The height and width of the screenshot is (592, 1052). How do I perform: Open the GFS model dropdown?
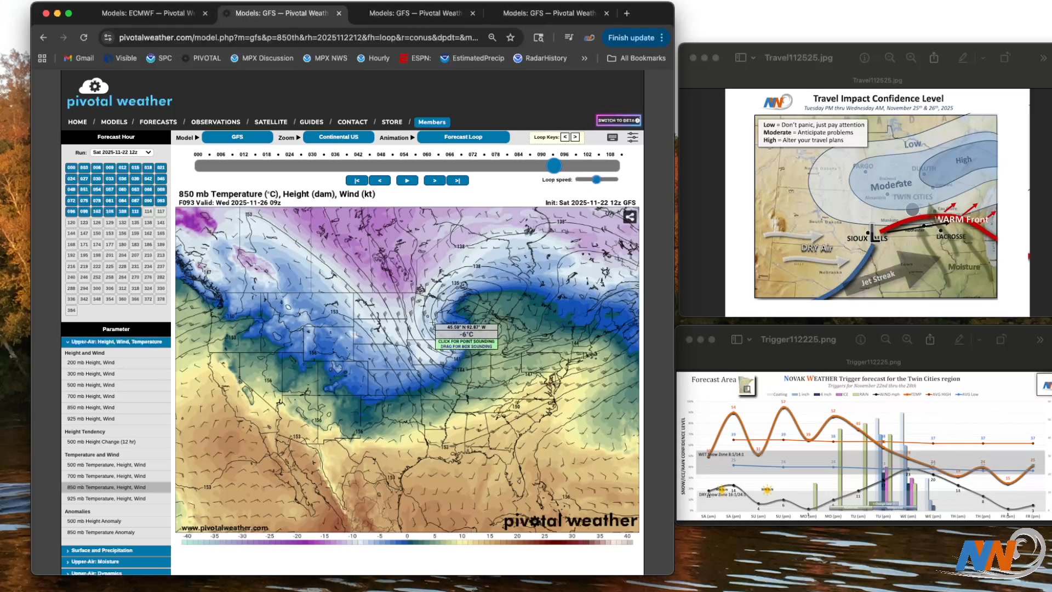click(x=237, y=137)
